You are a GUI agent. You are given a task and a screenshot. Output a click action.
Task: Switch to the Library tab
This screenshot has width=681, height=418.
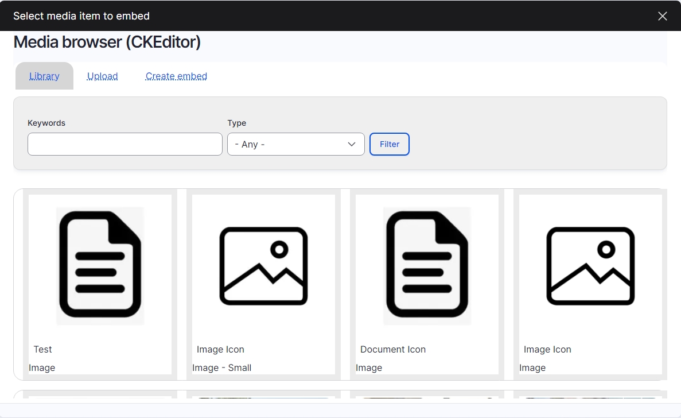coord(44,76)
